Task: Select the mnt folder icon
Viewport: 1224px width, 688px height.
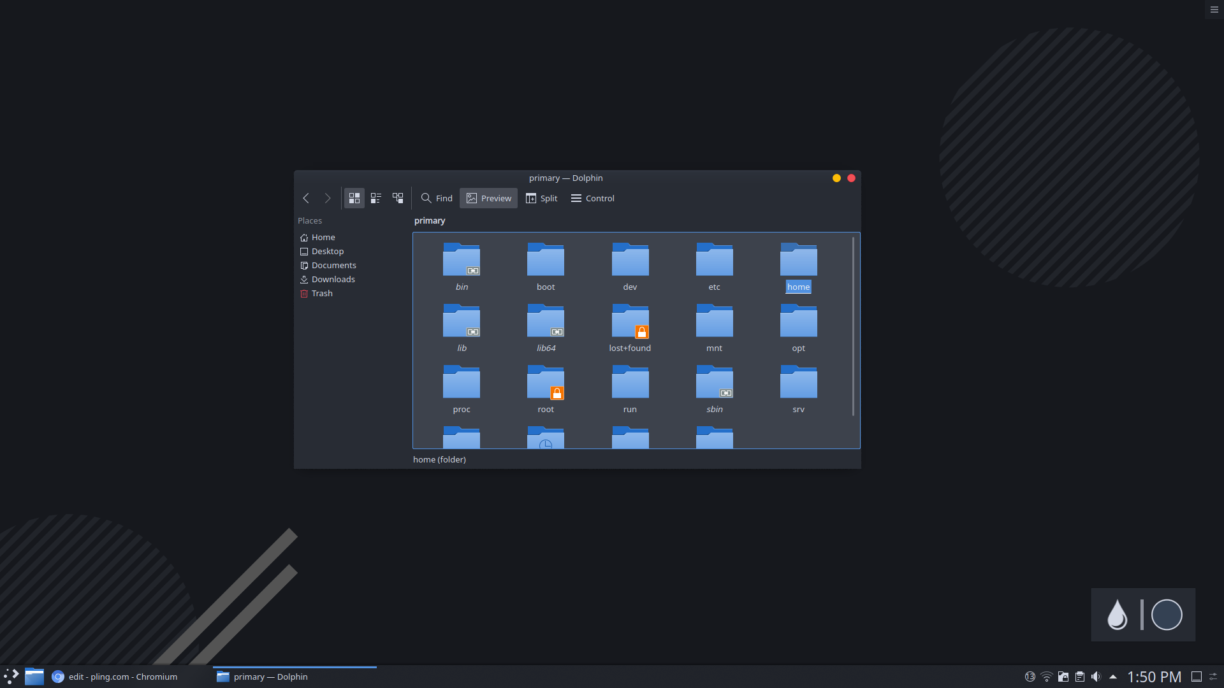Action: point(714,320)
